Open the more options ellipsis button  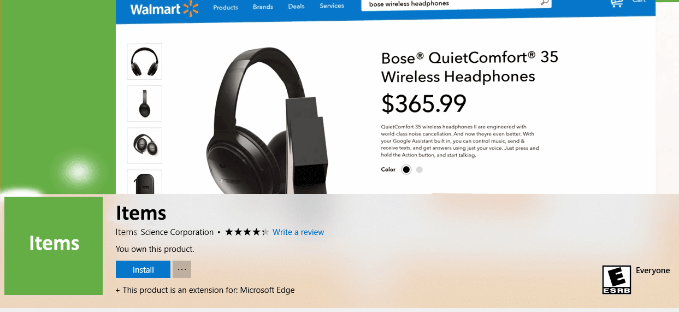pos(182,269)
